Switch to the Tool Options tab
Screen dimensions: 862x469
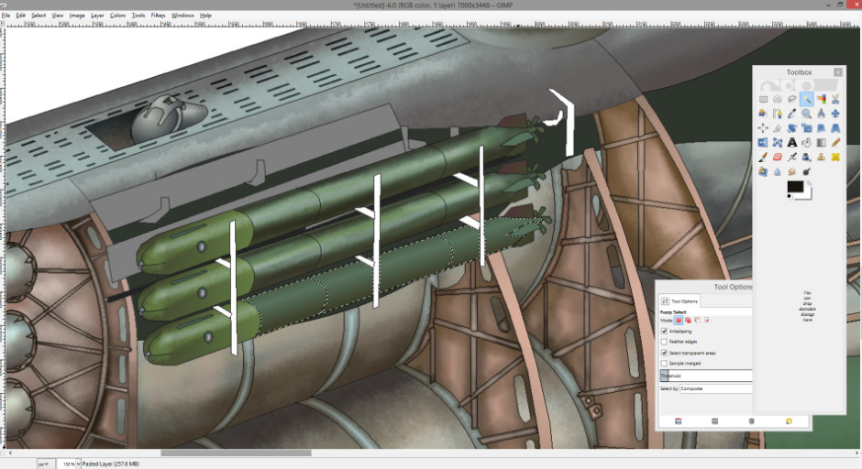click(x=680, y=301)
